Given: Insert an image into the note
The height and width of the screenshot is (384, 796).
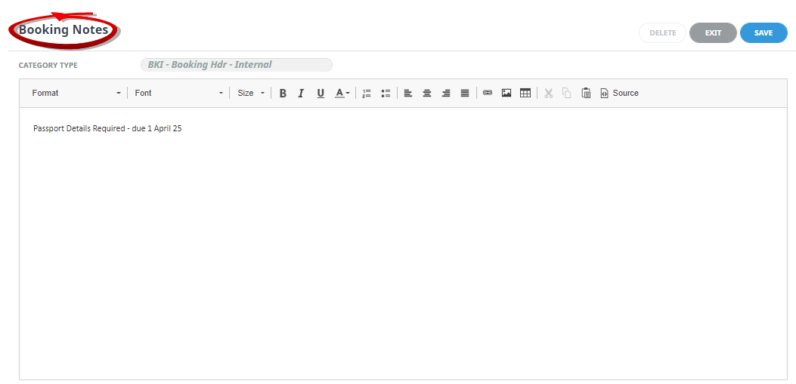Looking at the screenshot, I should (506, 94).
